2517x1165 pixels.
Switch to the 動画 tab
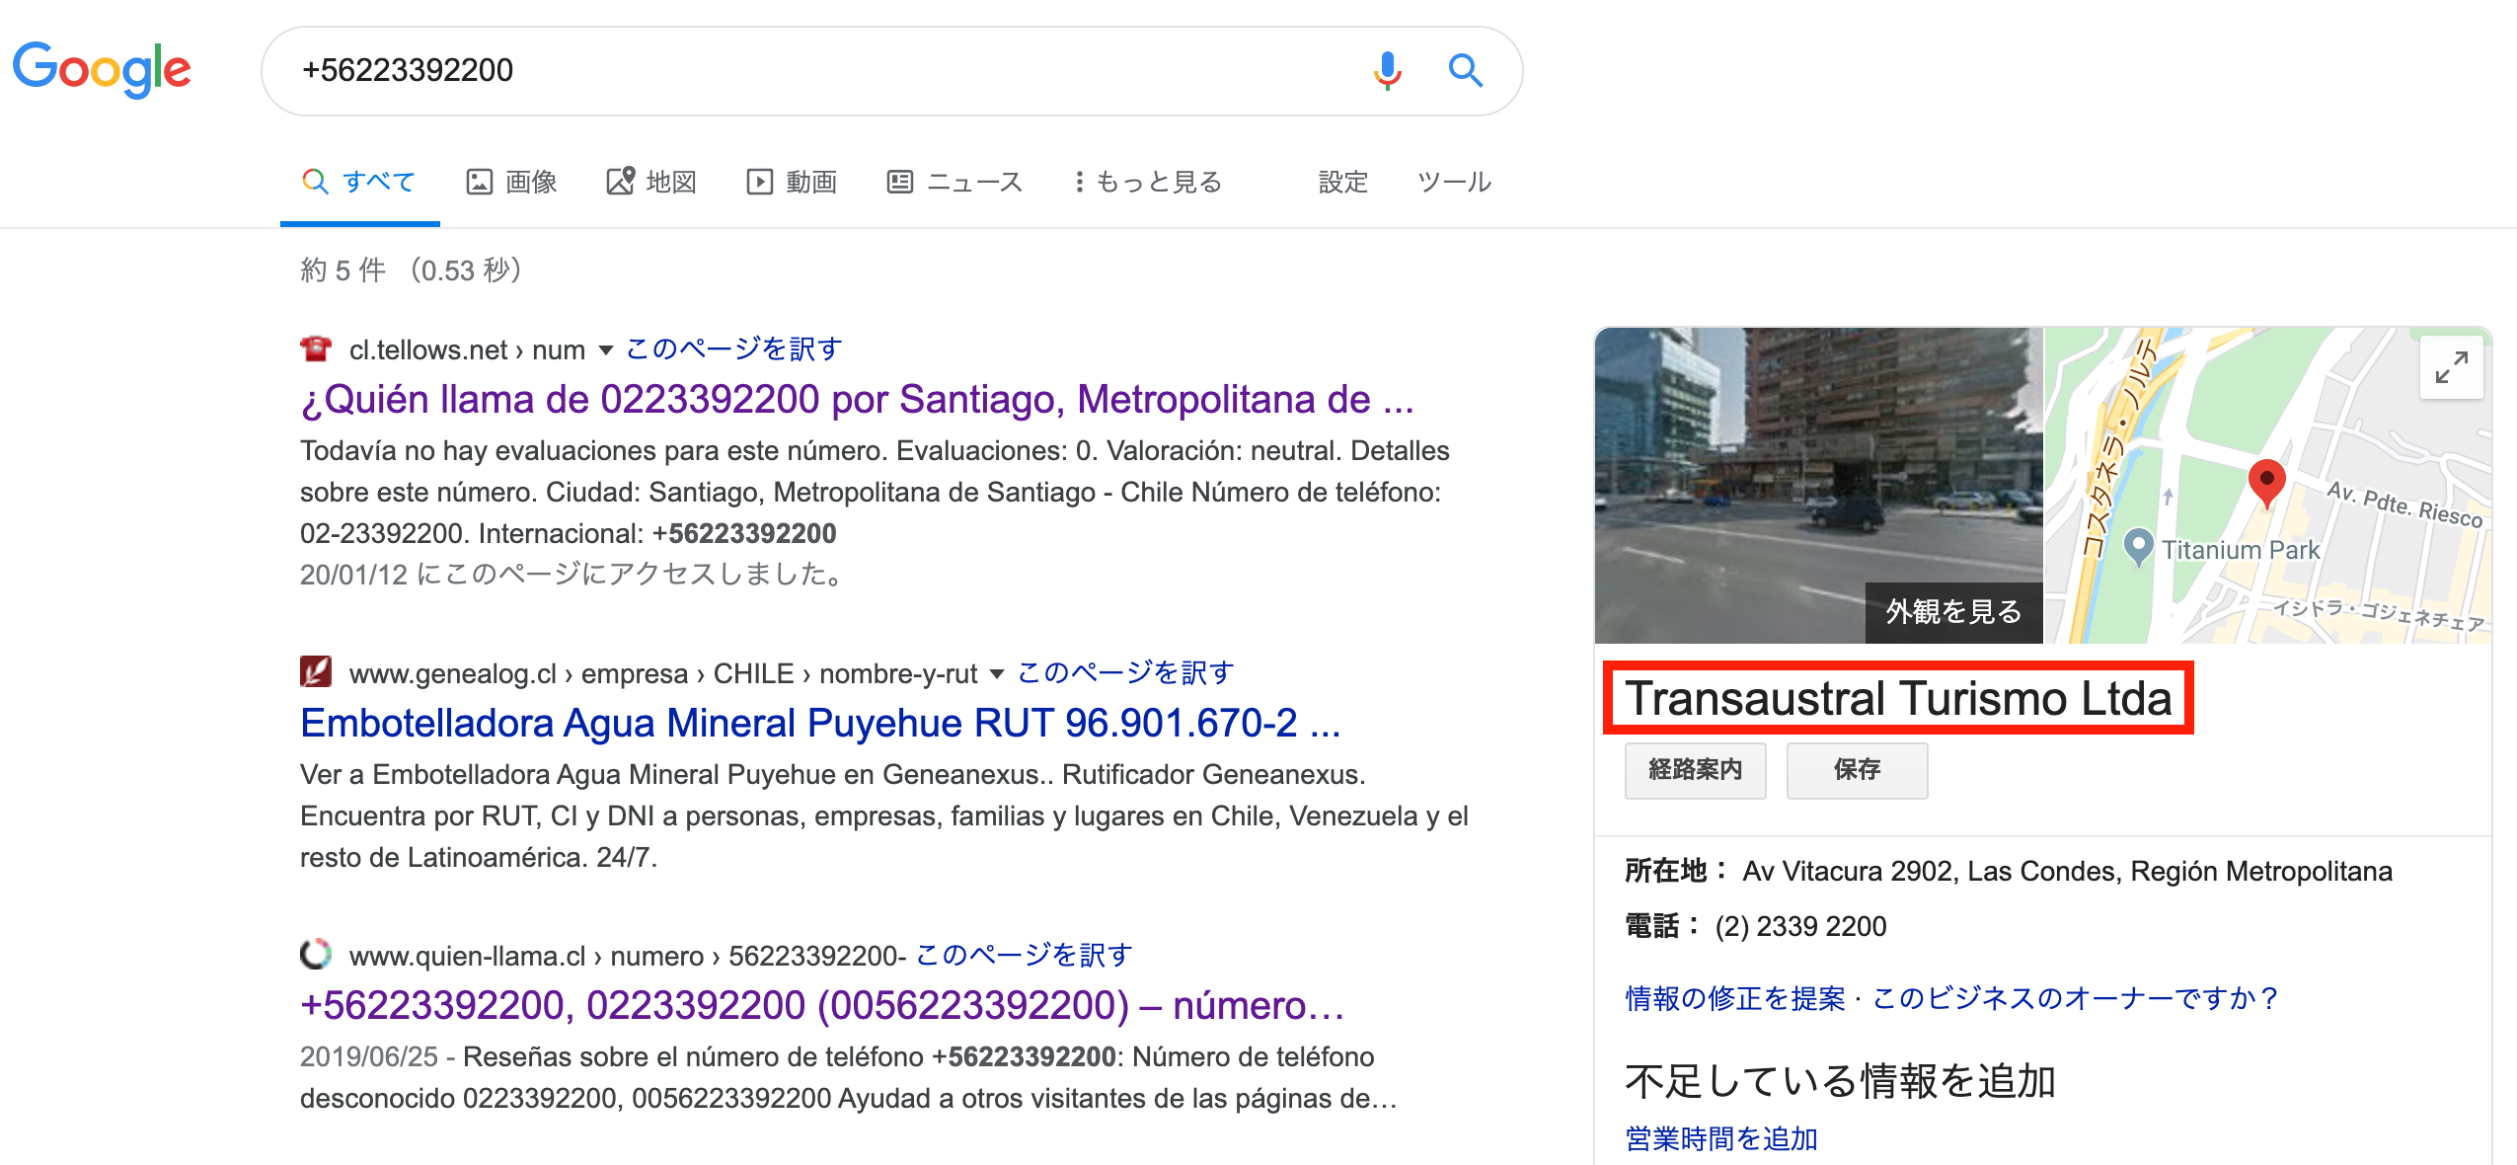click(x=792, y=182)
